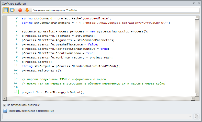Open the result variable dropdown arrow

coord(190,116)
